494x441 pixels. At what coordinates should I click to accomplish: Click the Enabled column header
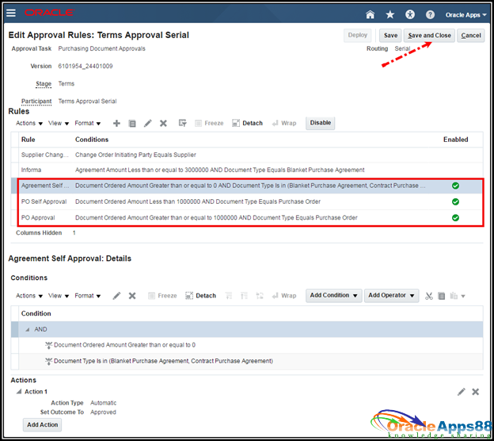coord(455,140)
